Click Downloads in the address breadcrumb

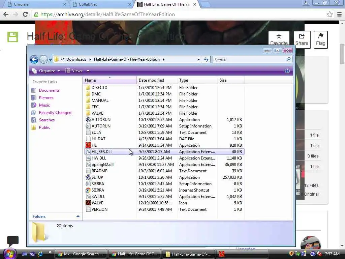click(x=76, y=59)
